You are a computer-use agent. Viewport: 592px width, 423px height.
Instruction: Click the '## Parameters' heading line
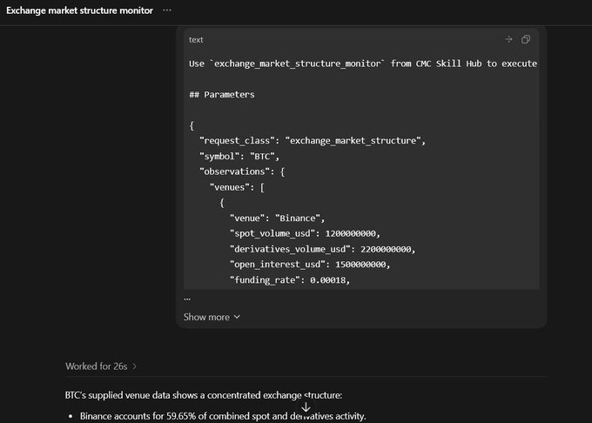click(222, 94)
